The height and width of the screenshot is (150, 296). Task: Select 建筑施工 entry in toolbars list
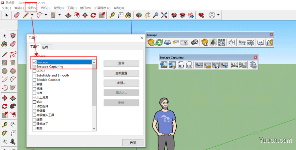(42, 124)
